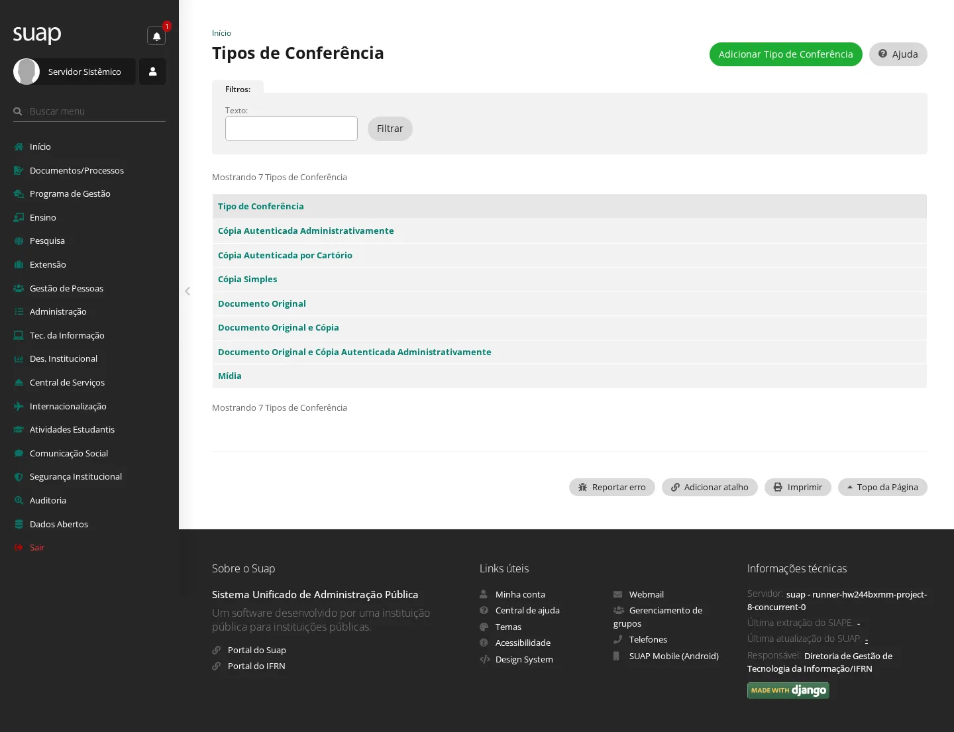Click the user profile icon button
954x732 pixels.
[x=152, y=72]
